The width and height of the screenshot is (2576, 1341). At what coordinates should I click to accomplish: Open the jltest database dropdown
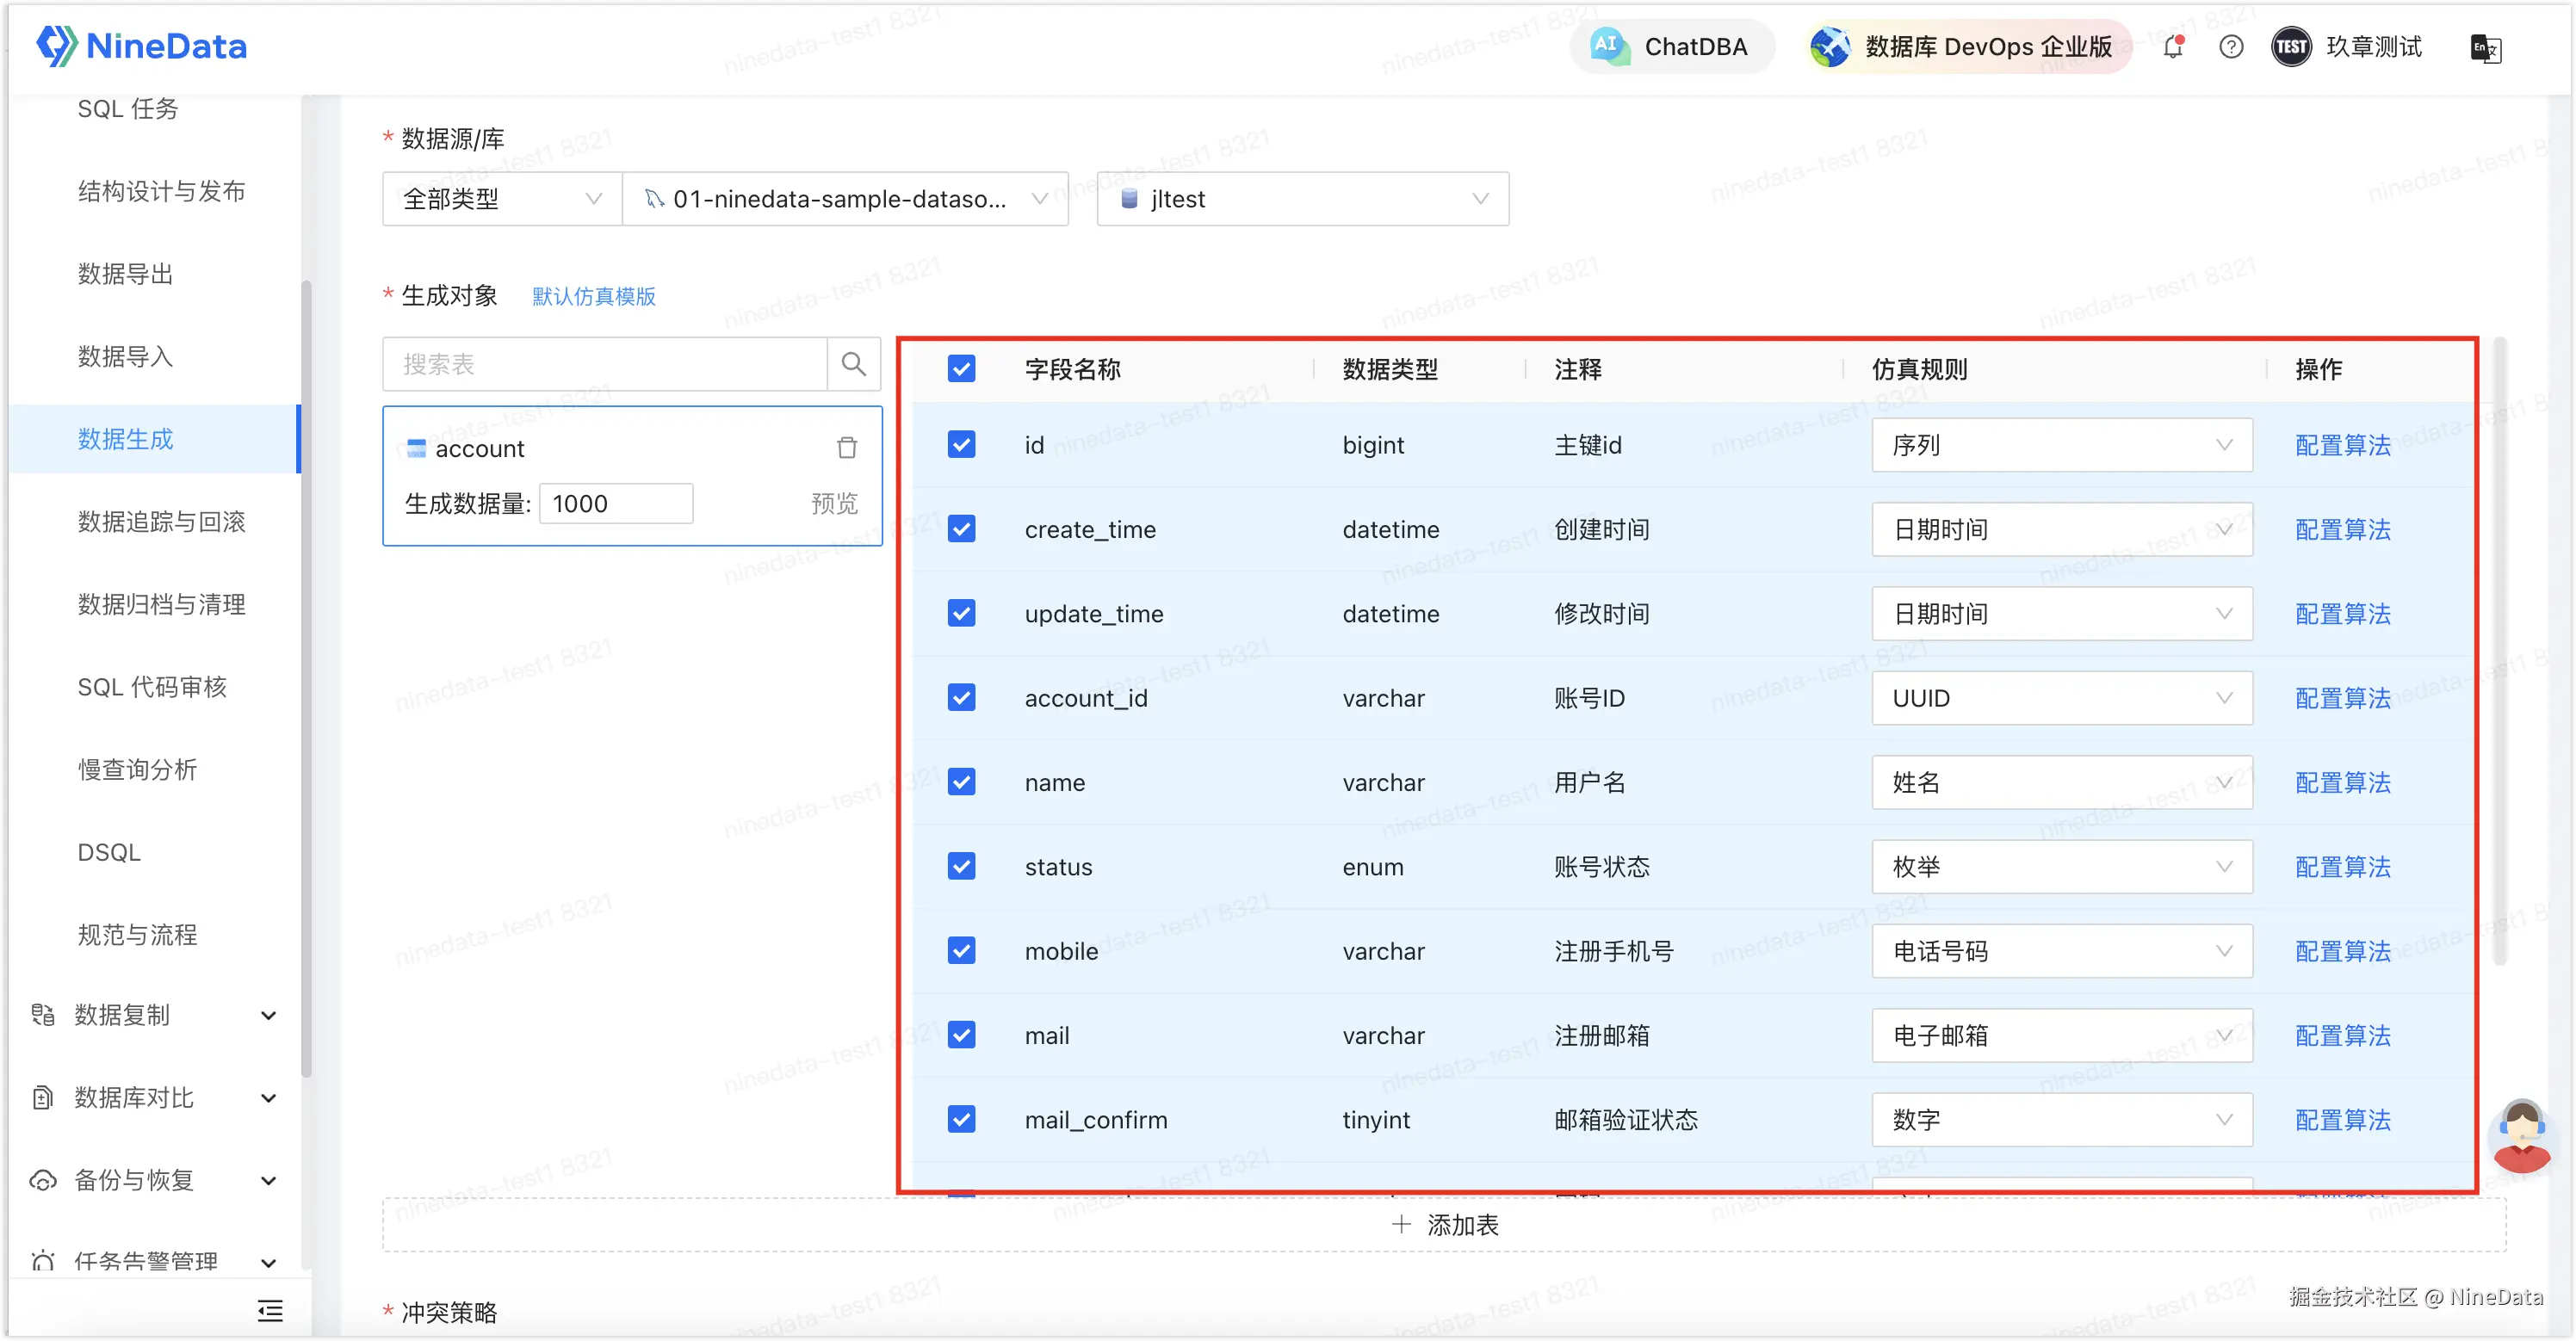[x=1302, y=199]
